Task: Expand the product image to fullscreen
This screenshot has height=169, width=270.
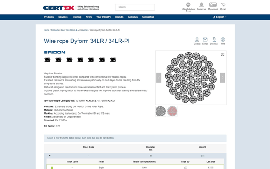Action: coord(223,54)
